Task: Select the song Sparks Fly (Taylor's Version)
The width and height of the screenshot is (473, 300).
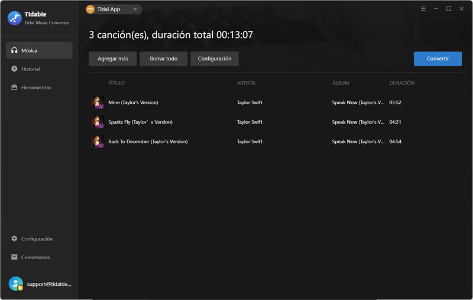Action: [x=140, y=122]
